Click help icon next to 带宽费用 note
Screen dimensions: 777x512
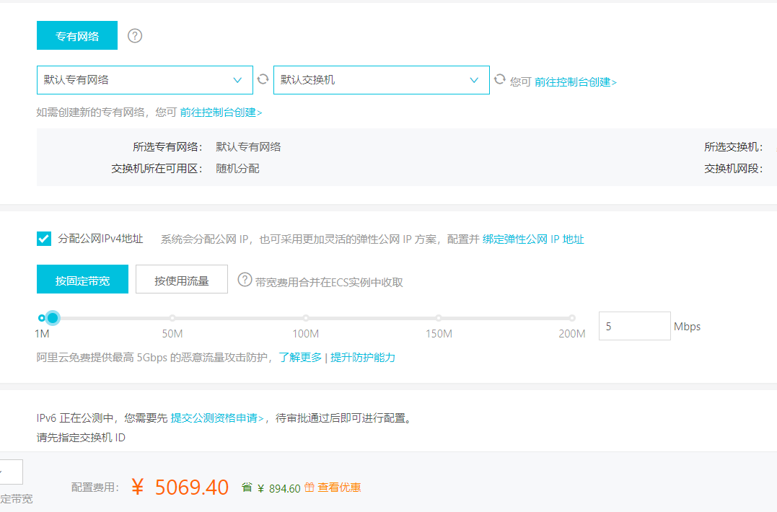click(245, 280)
